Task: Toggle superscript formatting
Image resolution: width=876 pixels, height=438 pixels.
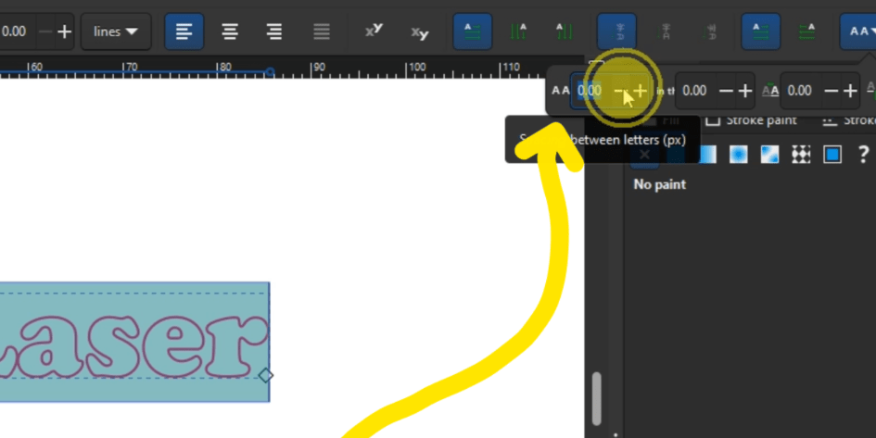Action: (x=374, y=31)
